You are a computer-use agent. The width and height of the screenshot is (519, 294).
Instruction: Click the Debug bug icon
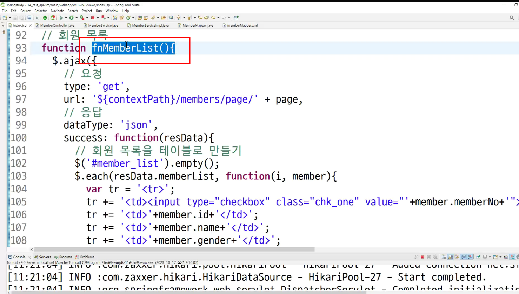coord(61,18)
